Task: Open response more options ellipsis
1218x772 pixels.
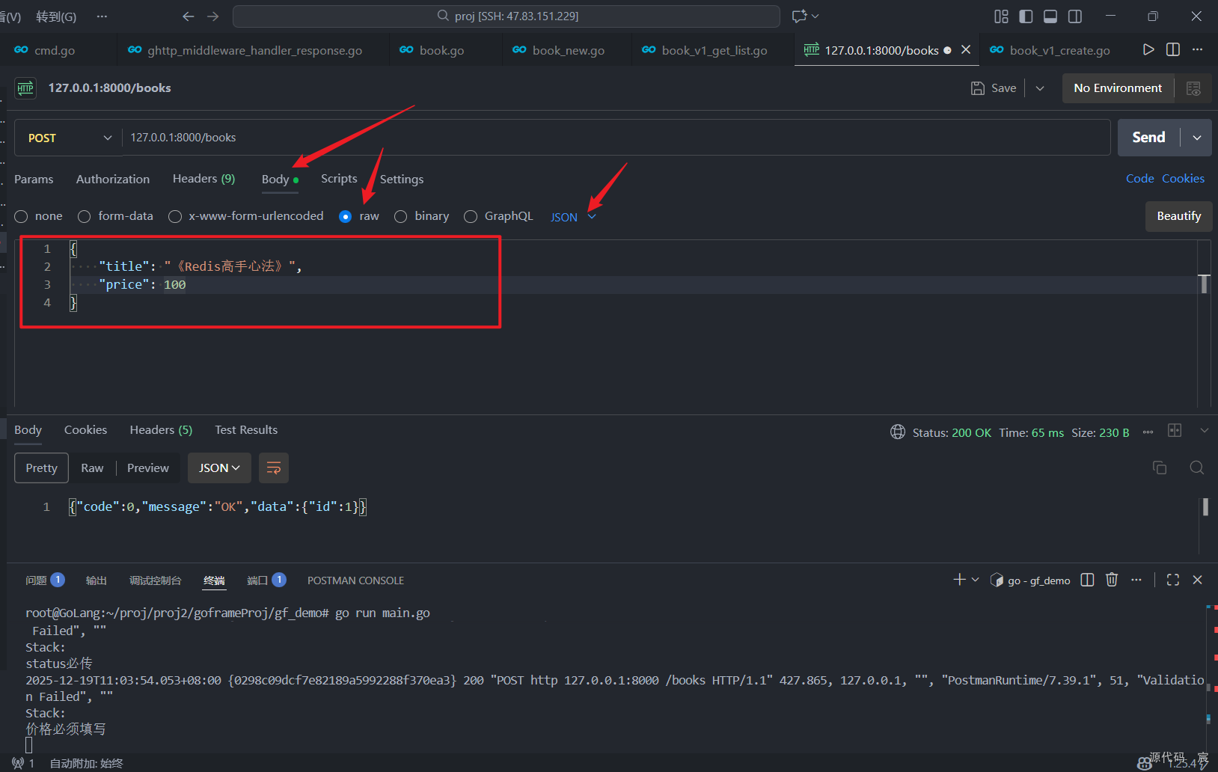Action: click(x=1148, y=432)
